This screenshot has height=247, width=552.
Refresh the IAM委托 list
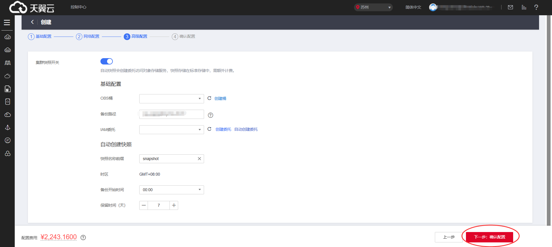(x=209, y=129)
